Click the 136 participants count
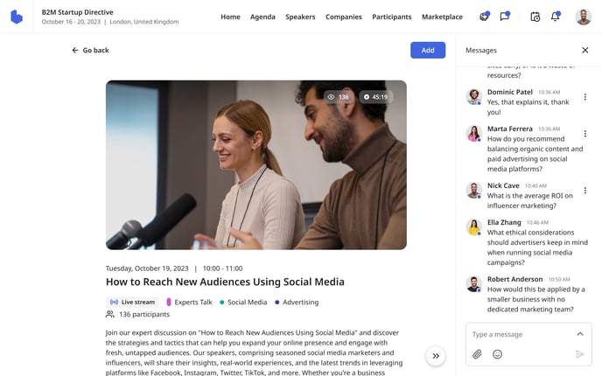The width and height of the screenshot is (602, 376). 137,314
